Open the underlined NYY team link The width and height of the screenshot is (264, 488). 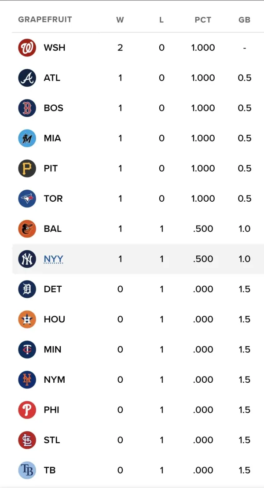click(x=54, y=259)
